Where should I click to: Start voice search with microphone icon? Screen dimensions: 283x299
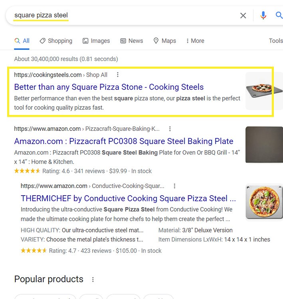point(263,16)
